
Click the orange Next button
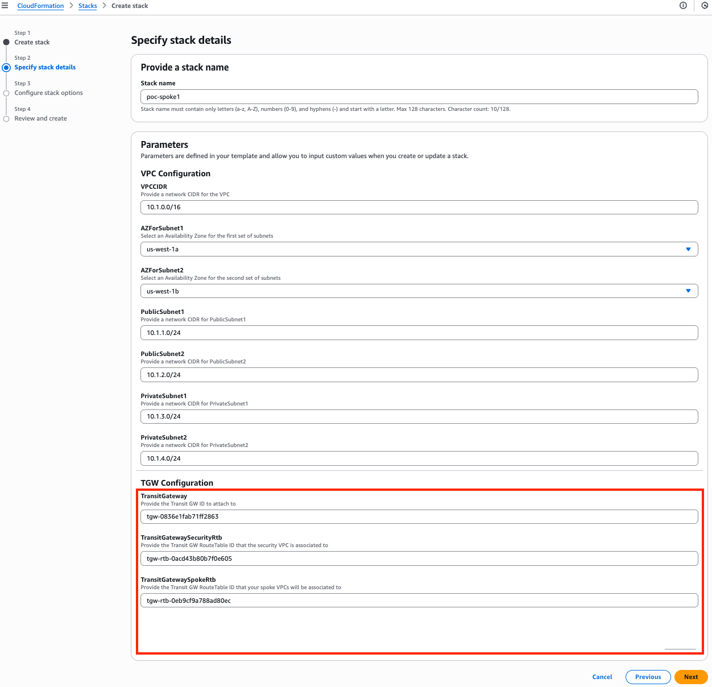pos(691,677)
